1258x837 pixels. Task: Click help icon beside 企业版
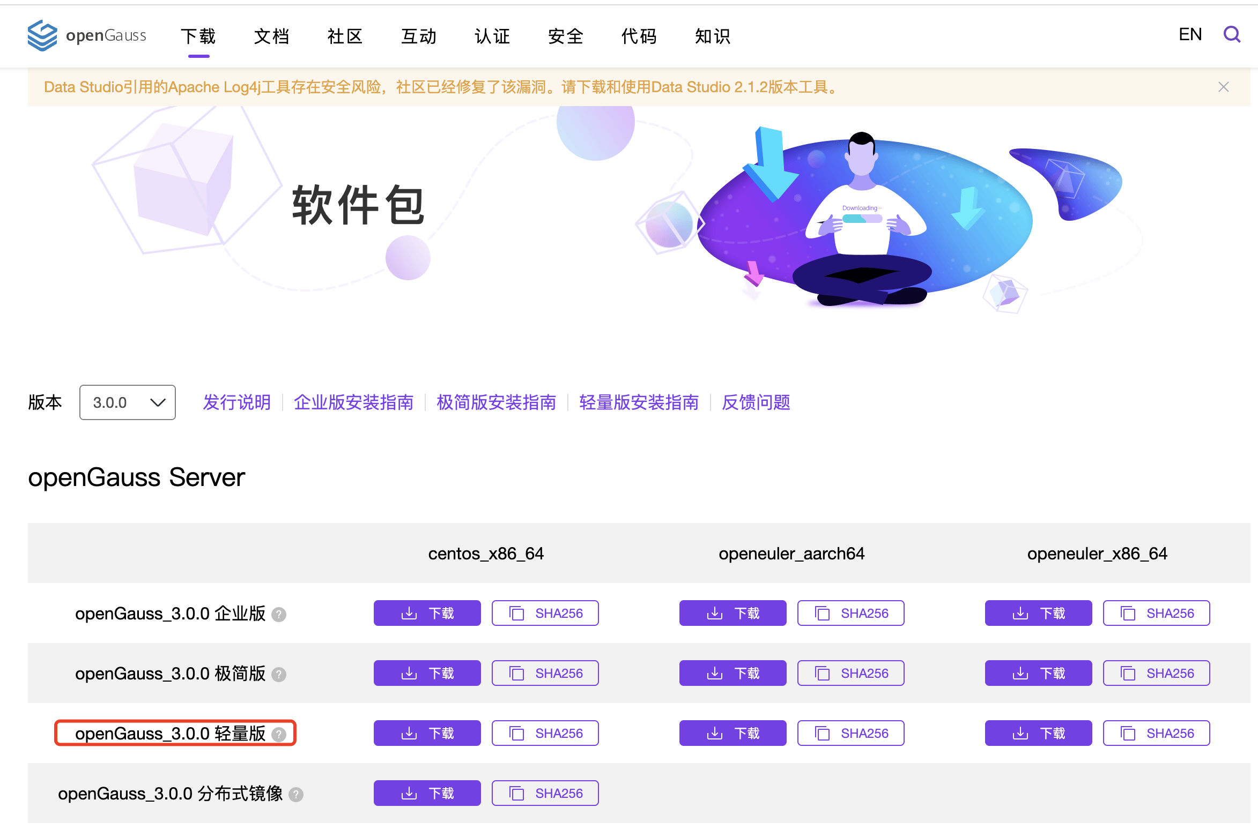(279, 614)
